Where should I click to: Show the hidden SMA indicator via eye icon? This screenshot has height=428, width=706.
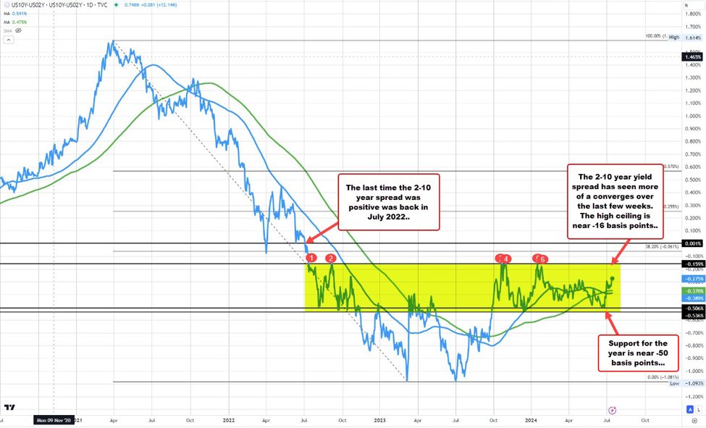tap(19, 31)
